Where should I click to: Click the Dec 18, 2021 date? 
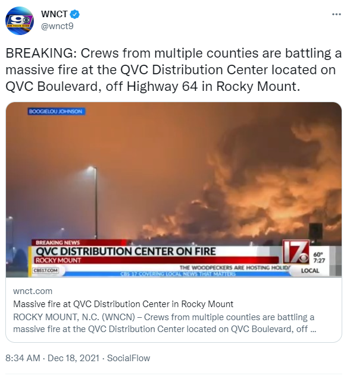[x=73, y=358]
